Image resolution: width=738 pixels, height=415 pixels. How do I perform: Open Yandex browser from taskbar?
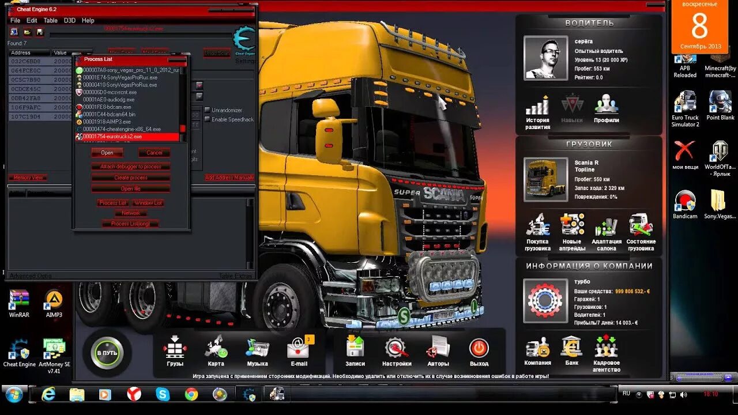[134, 394]
